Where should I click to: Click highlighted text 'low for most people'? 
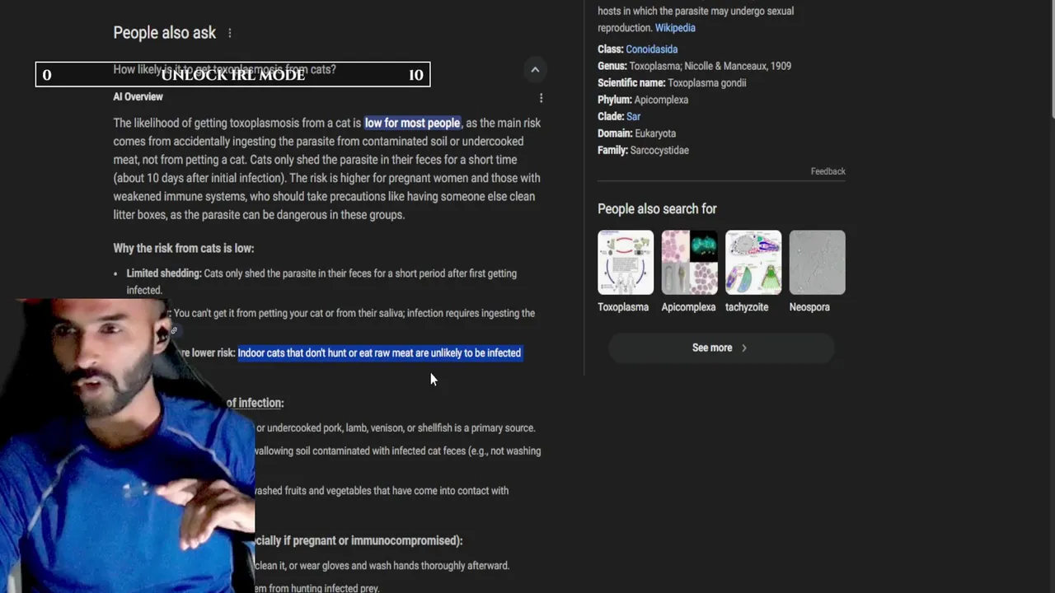[412, 123]
